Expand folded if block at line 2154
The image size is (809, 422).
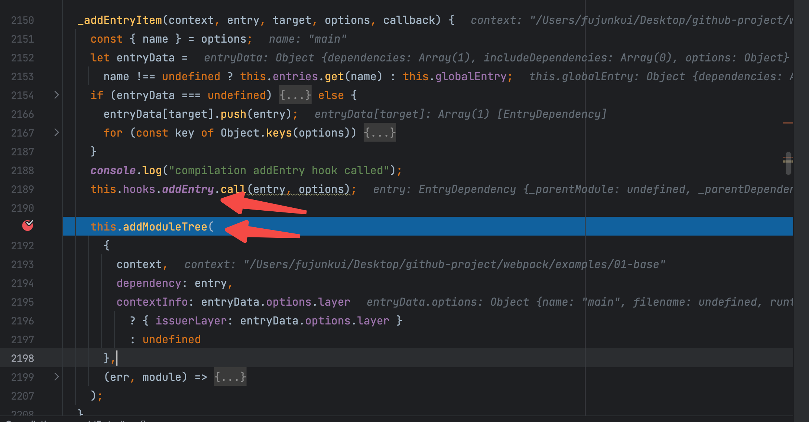click(x=56, y=95)
